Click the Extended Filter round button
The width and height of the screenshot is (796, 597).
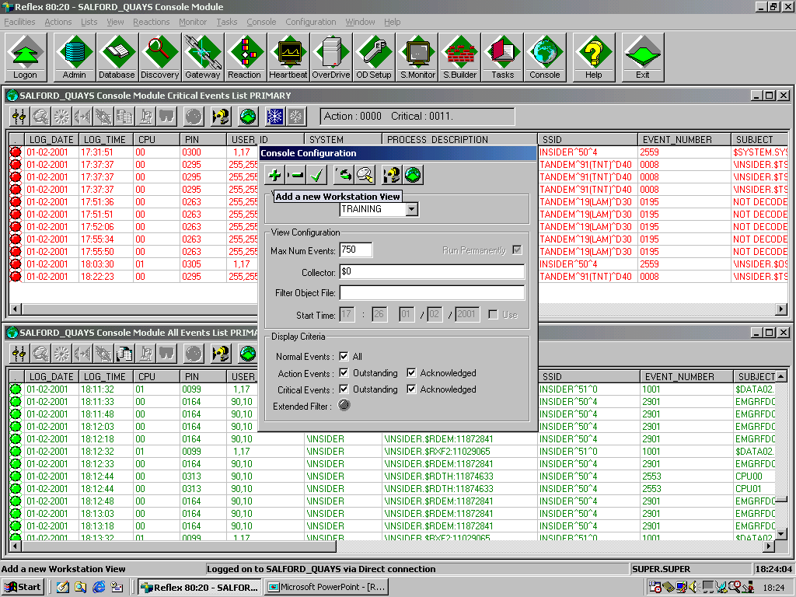click(344, 405)
